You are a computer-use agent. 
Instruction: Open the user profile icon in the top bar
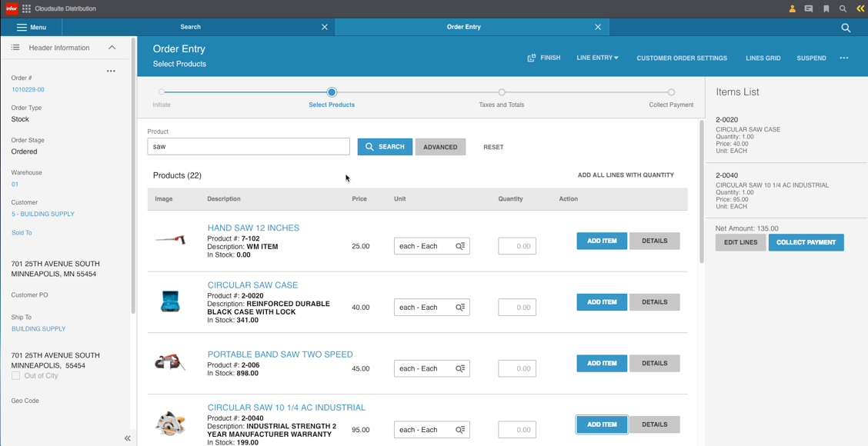click(792, 8)
